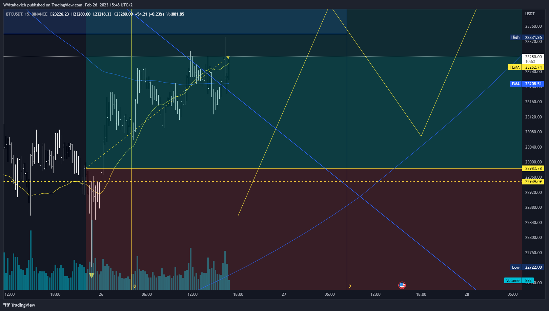This screenshot has height=311, width=549.
Task: Click the 22983.78 price level tag
Action: point(533,169)
